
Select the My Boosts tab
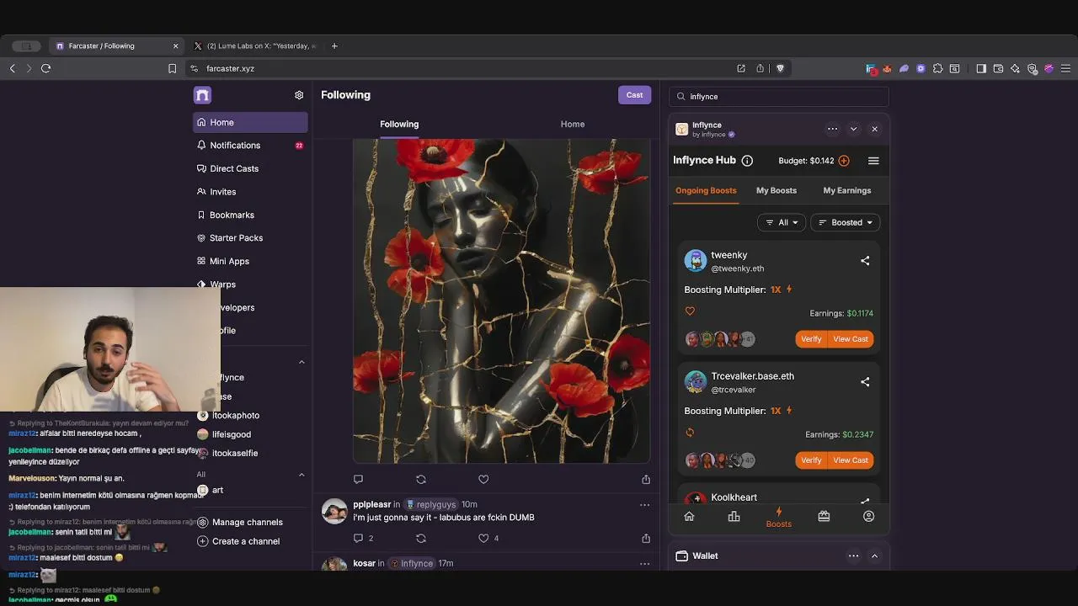coord(776,190)
